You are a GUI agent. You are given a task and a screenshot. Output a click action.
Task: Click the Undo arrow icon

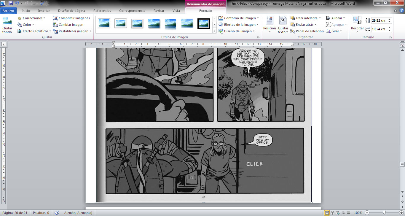[17, 3]
